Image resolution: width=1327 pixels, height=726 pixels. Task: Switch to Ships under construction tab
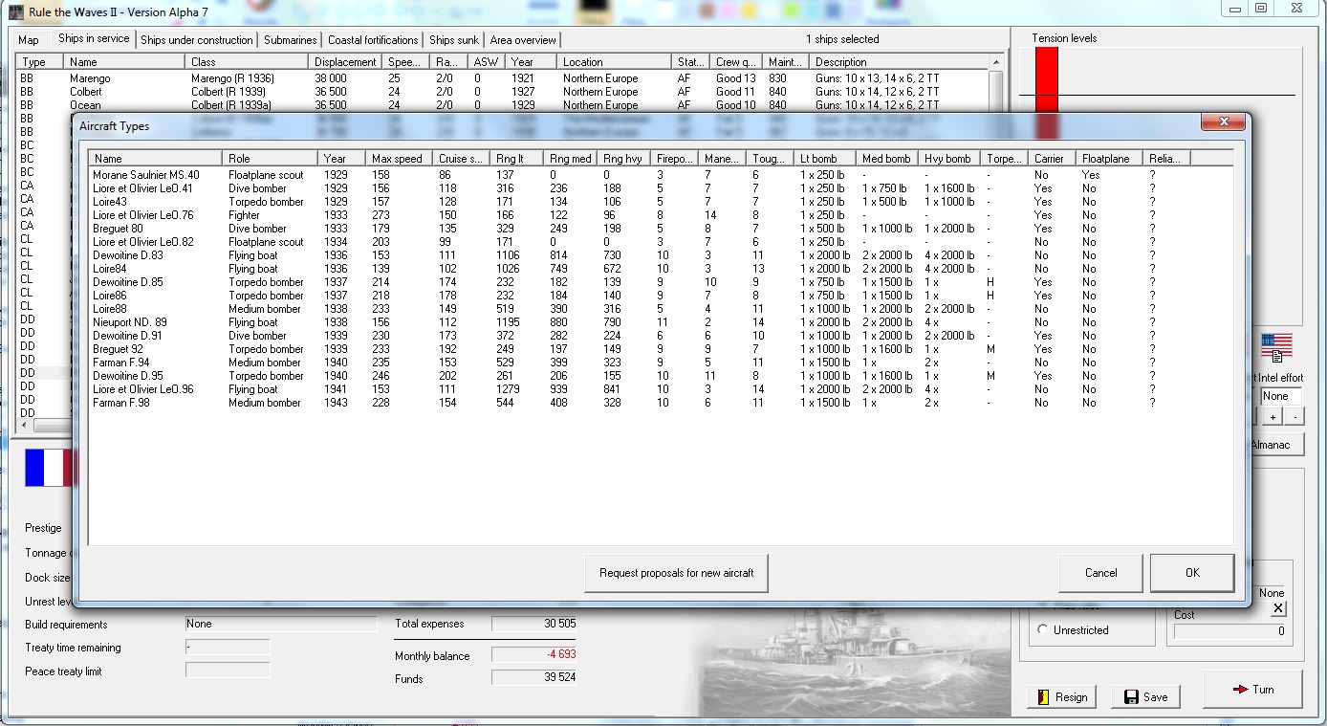tap(197, 40)
